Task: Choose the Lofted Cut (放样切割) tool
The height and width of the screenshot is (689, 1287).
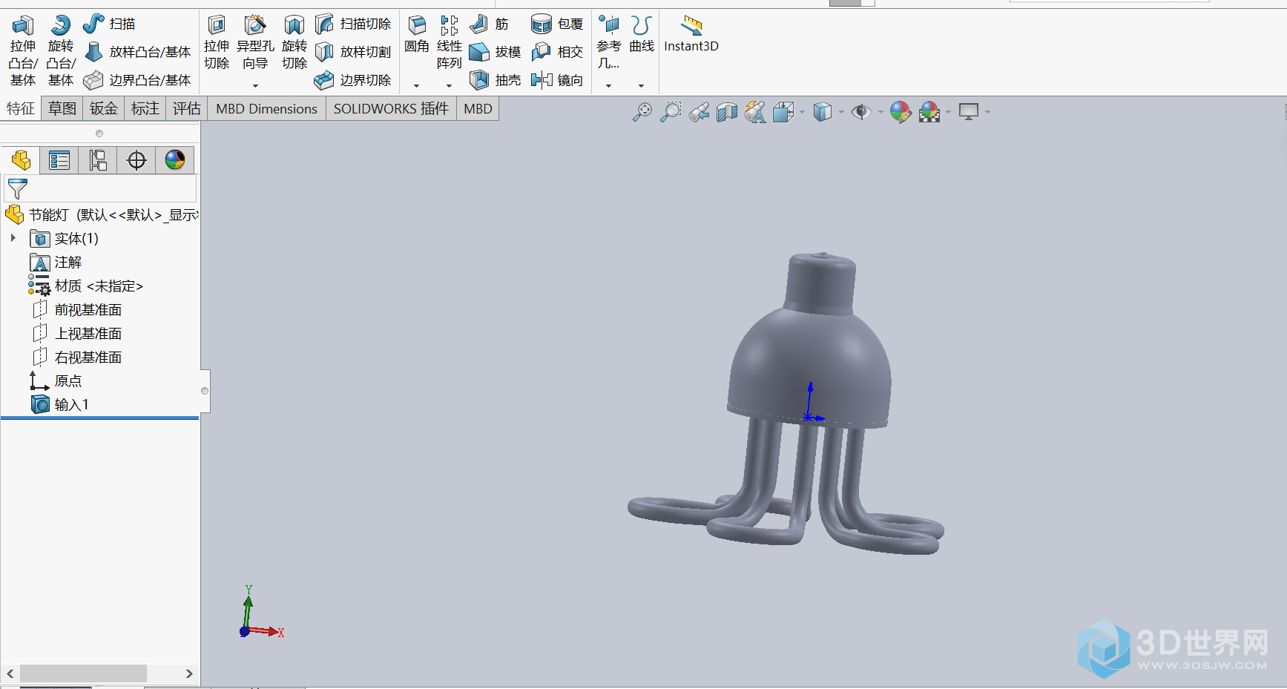Action: (x=353, y=52)
